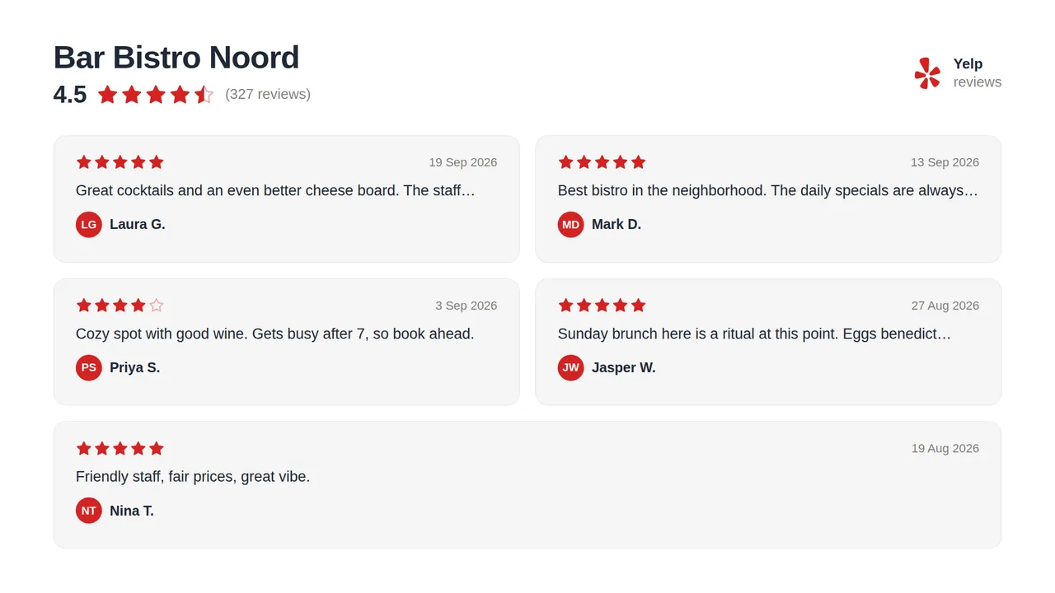Click the 19 Aug 2026 review date

(x=945, y=449)
